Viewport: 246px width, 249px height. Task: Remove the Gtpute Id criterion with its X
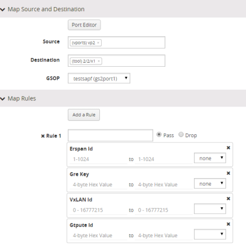[228, 224]
